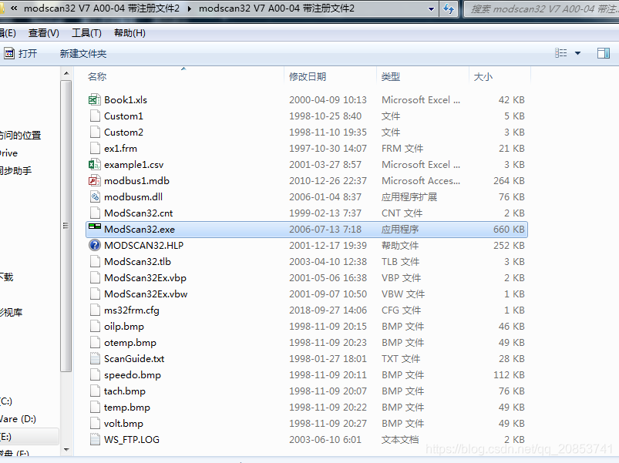Click the ms32frm.cfg file icon
This screenshot has height=463, width=619.
pyautogui.click(x=94, y=310)
